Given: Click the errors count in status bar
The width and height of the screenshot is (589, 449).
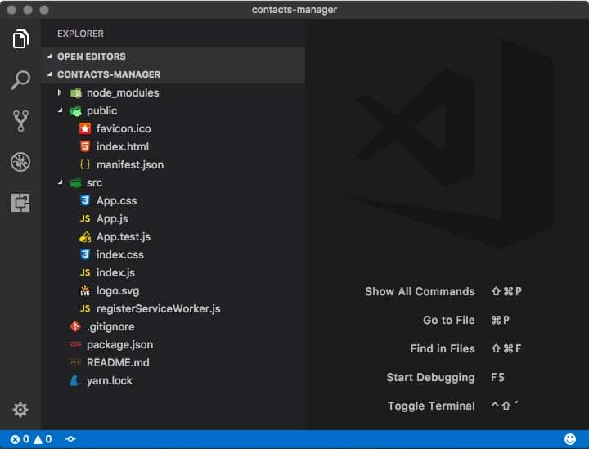Looking at the screenshot, I should [x=20, y=439].
